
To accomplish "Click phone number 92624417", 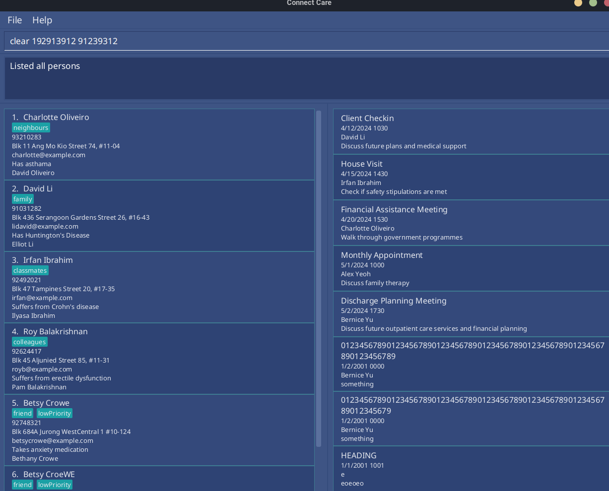I will point(27,351).
